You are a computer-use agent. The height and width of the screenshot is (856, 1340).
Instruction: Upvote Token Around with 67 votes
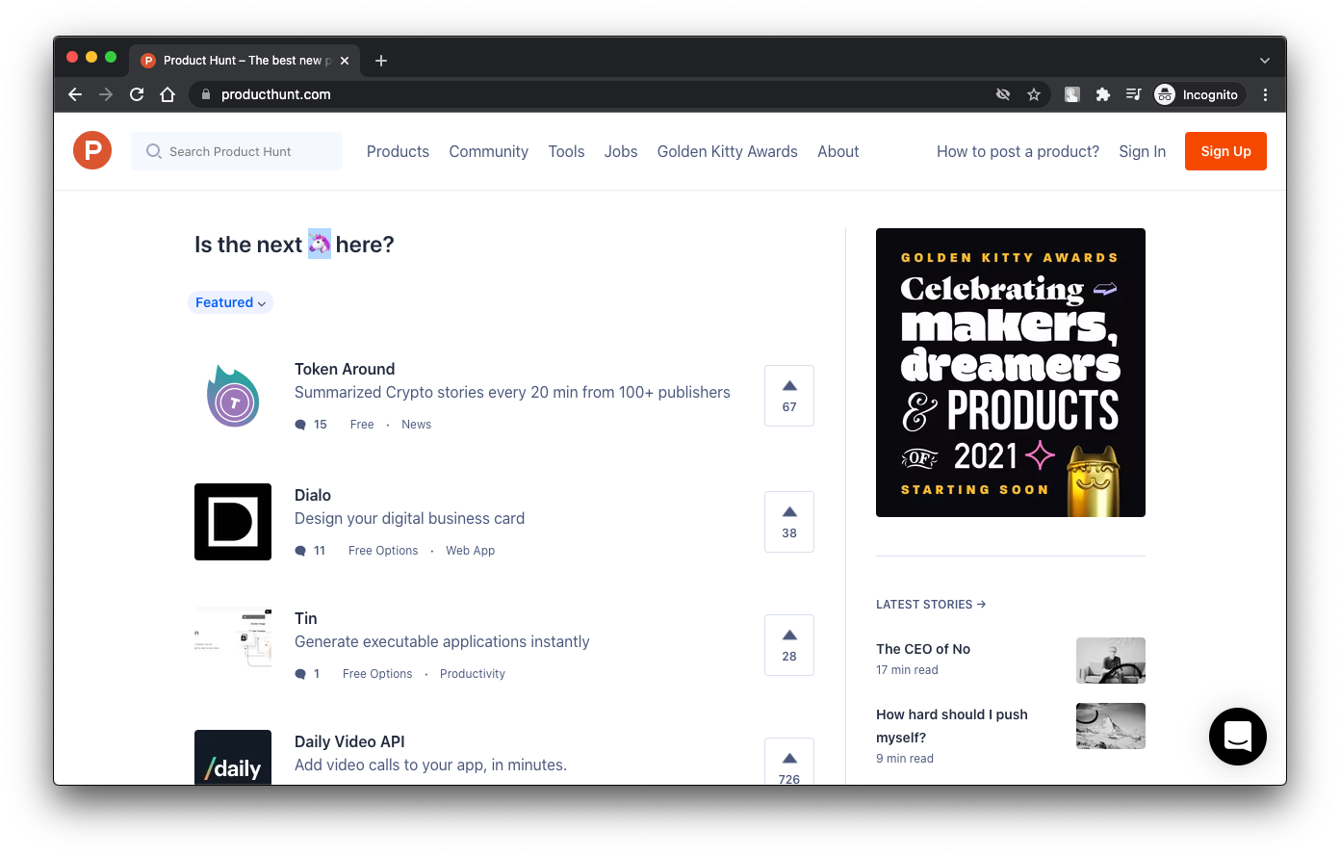pyautogui.click(x=789, y=396)
